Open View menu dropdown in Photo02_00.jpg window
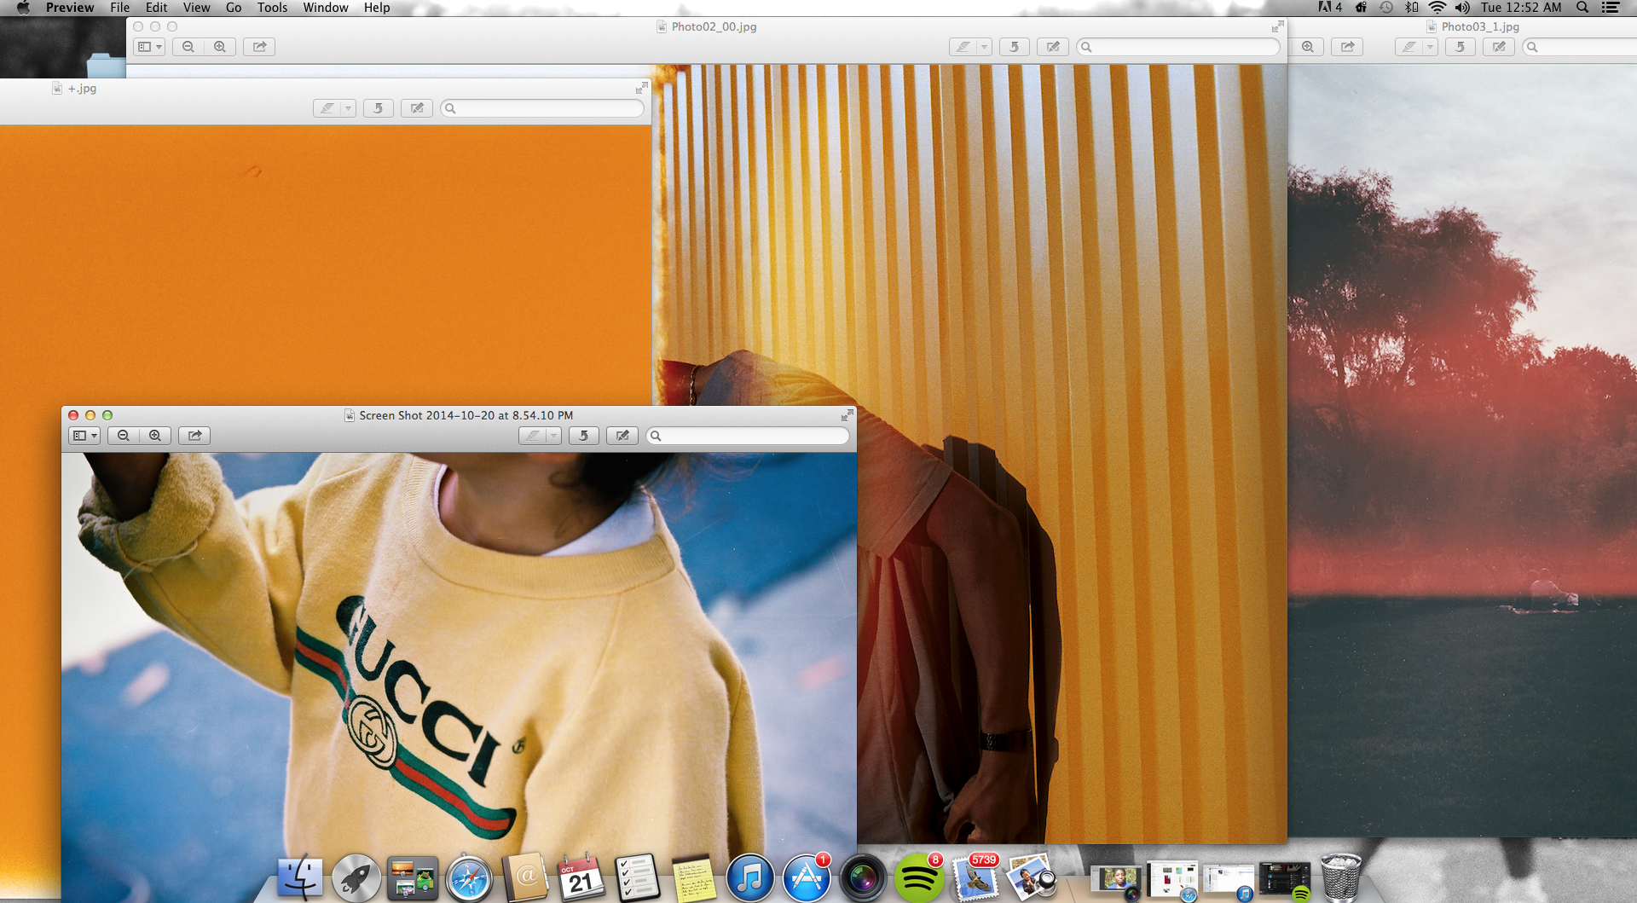The height and width of the screenshot is (903, 1637). [x=149, y=47]
